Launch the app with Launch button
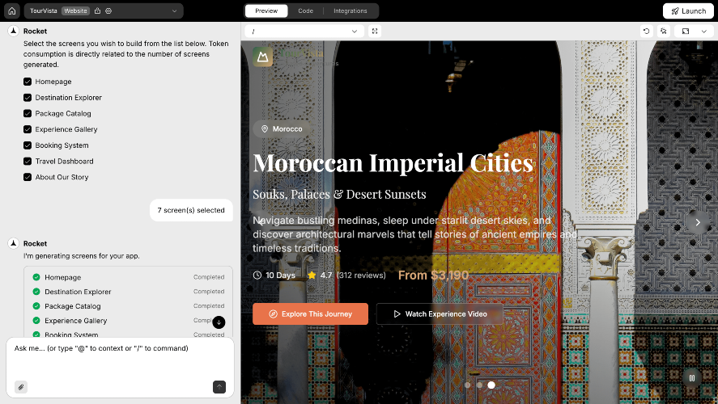This screenshot has height=404, width=718. click(688, 11)
